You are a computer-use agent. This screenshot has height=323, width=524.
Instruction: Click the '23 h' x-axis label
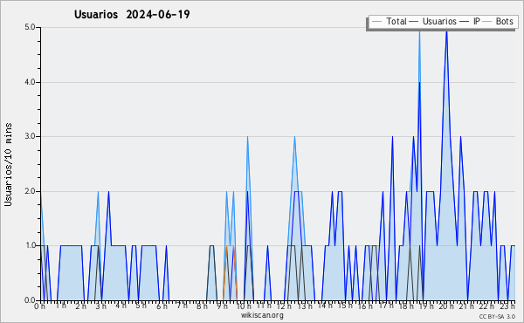pyautogui.click(x=508, y=306)
